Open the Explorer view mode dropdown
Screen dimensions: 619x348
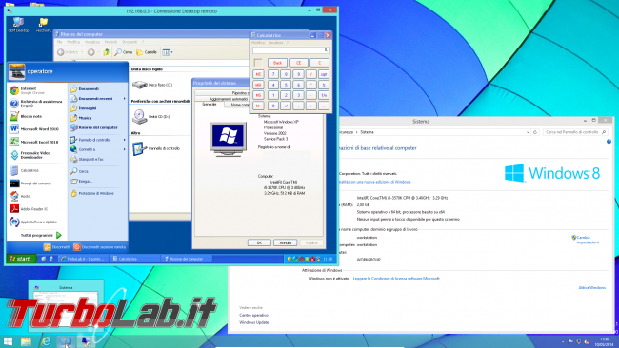pos(171,52)
